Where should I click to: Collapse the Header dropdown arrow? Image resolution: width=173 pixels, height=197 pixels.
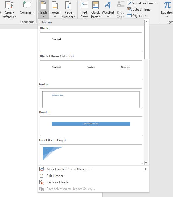pos(43,17)
